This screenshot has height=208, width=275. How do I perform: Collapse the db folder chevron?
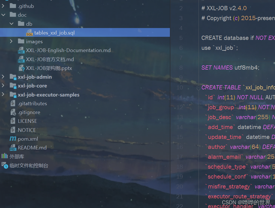click(x=12, y=24)
